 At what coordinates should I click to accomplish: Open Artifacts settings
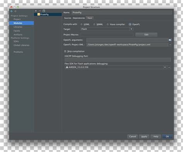18,35
